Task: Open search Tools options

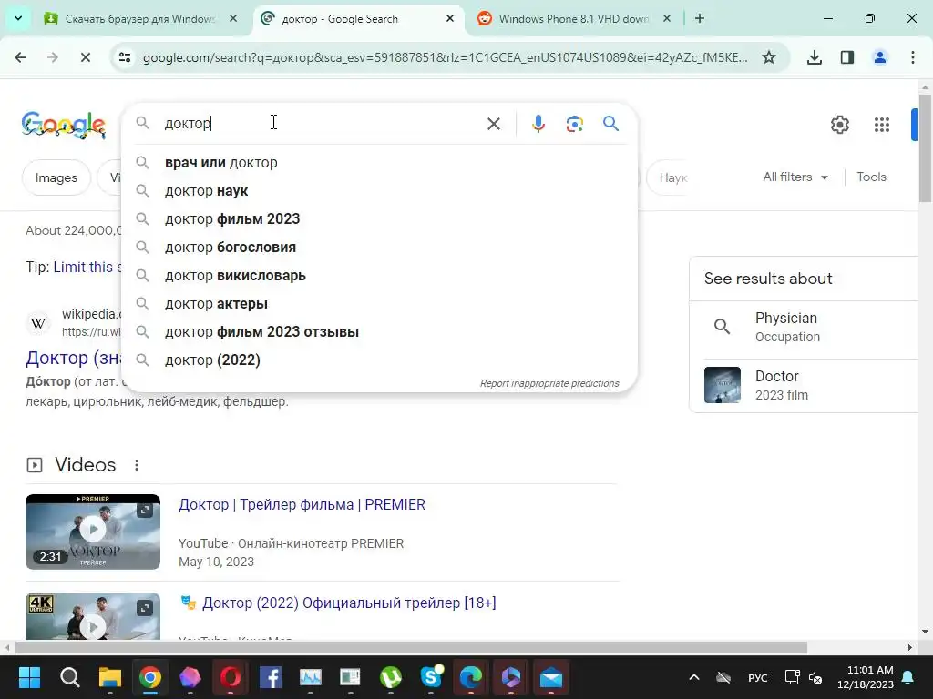Action: (x=871, y=177)
